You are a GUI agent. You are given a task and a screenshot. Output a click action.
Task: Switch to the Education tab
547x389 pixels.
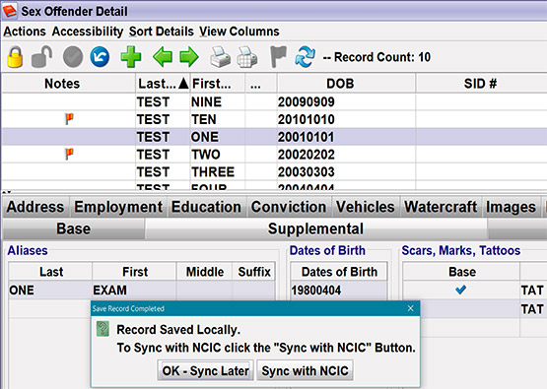point(206,207)
